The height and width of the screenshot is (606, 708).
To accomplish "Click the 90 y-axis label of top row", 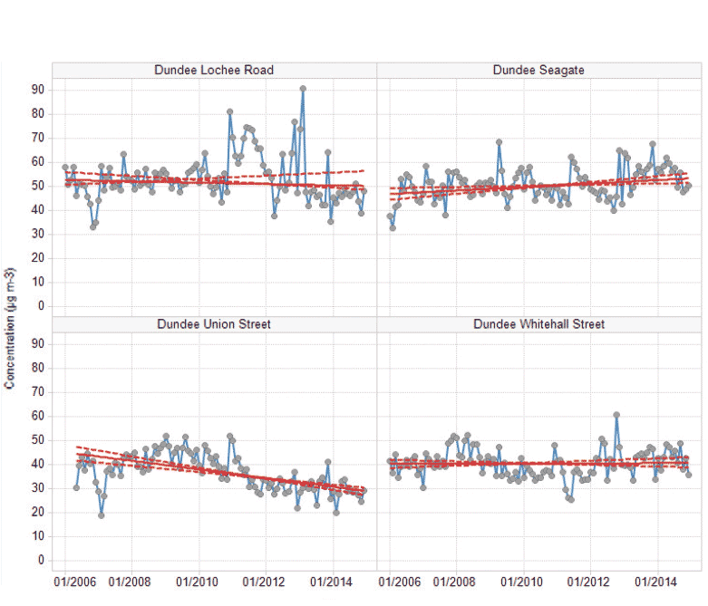I will tap(38, 90).
